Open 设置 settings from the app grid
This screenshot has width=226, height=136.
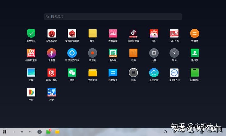[x=154, y=53]
